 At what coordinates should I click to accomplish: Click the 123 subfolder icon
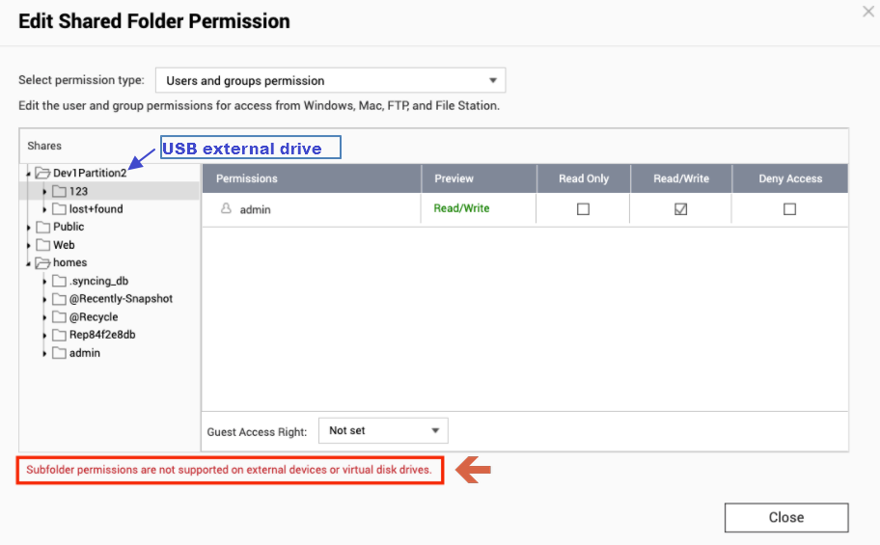[x=59, y=191]
